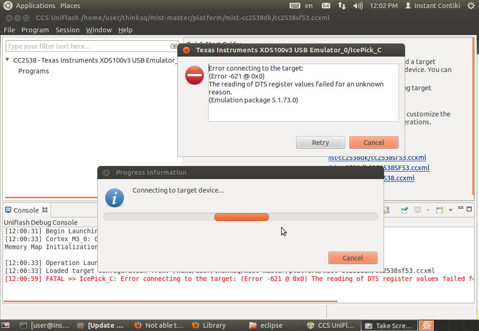
Task: Click into the error message text area
Action: point(303,93)
